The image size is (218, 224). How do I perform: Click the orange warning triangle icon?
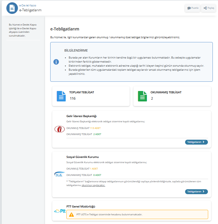[72, 214]
